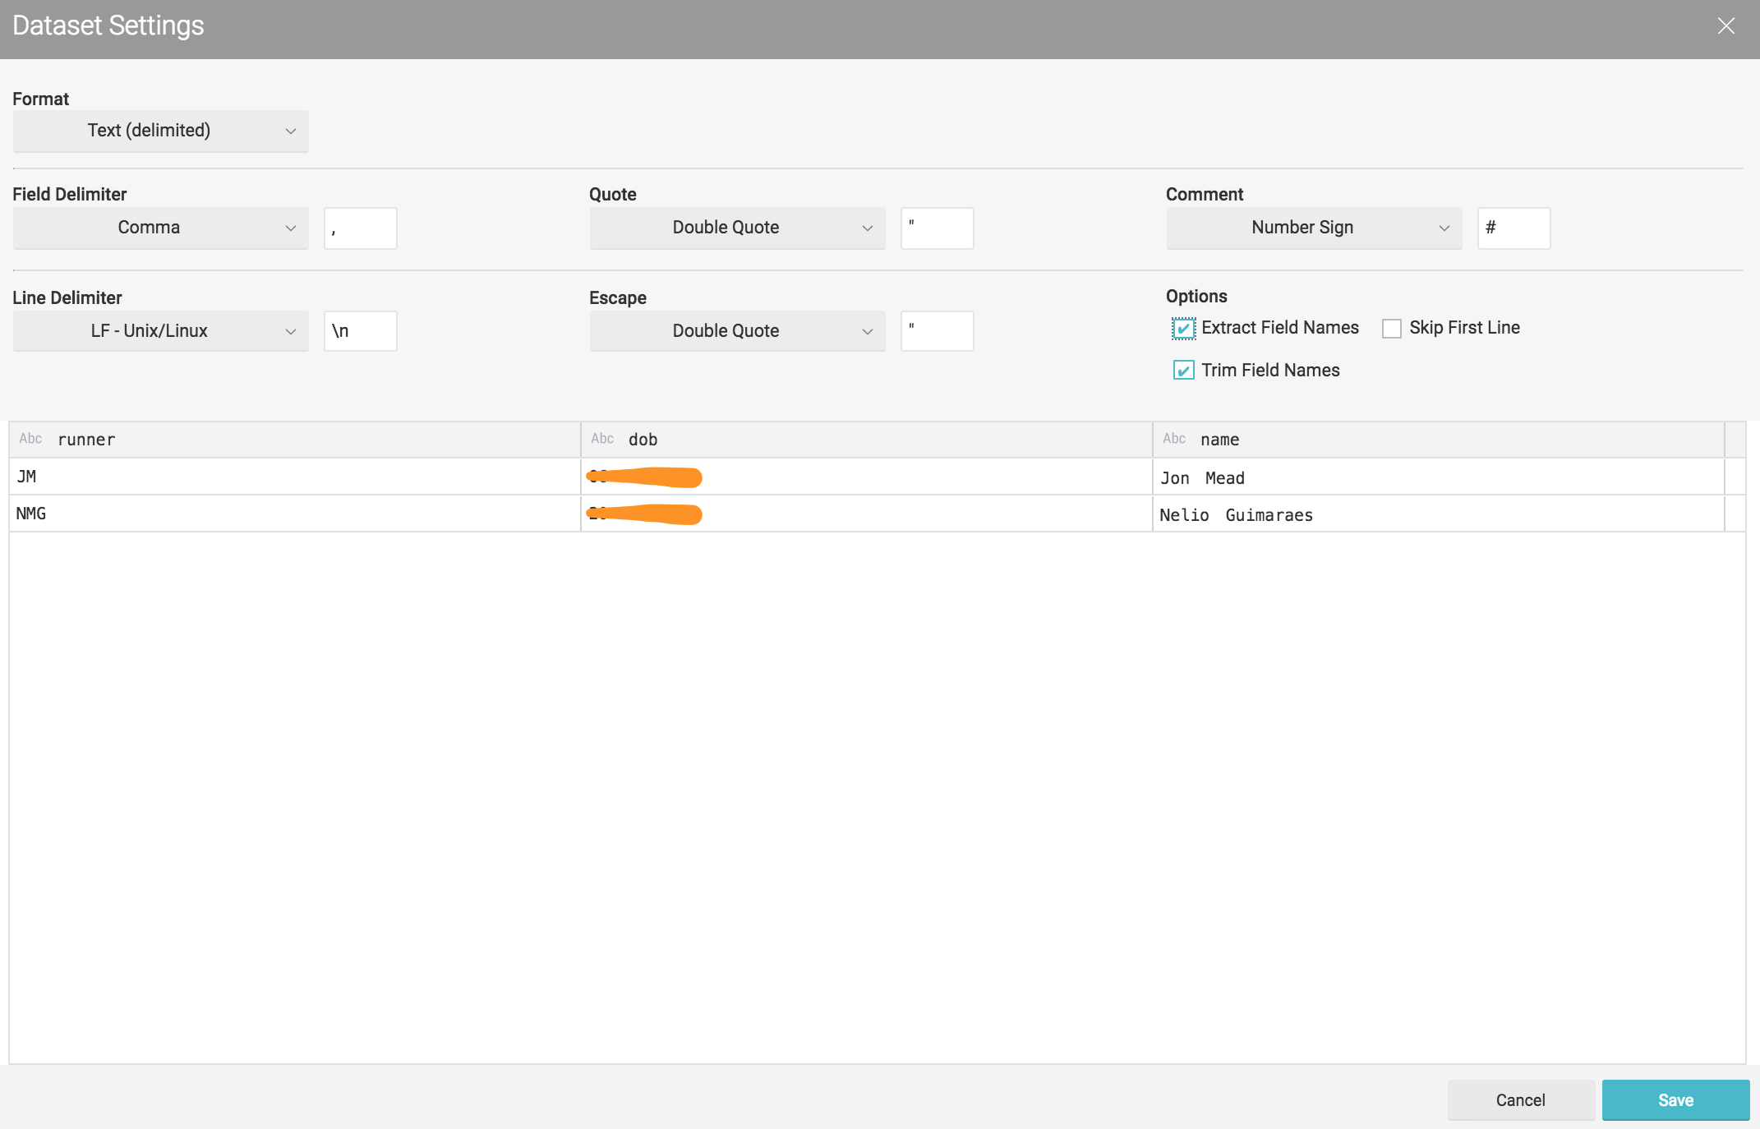Click the Save button
Image resolution: width=1760 pixels, height=1129 pixels.
[1675, 1100]
